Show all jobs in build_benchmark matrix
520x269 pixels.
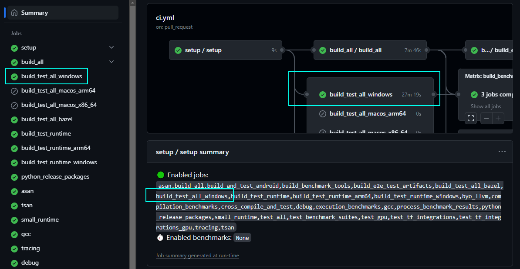486,106
